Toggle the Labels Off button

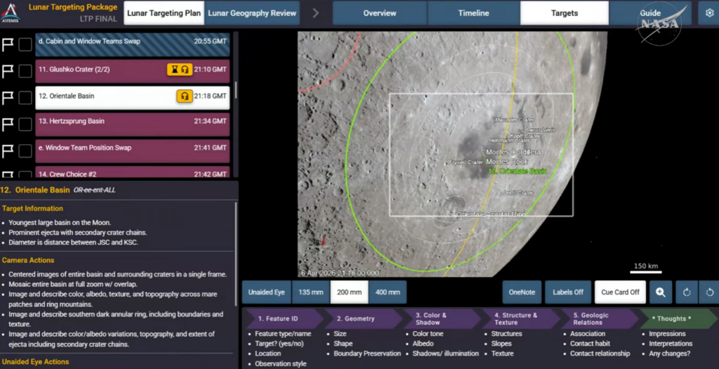[x=568, y=292]
